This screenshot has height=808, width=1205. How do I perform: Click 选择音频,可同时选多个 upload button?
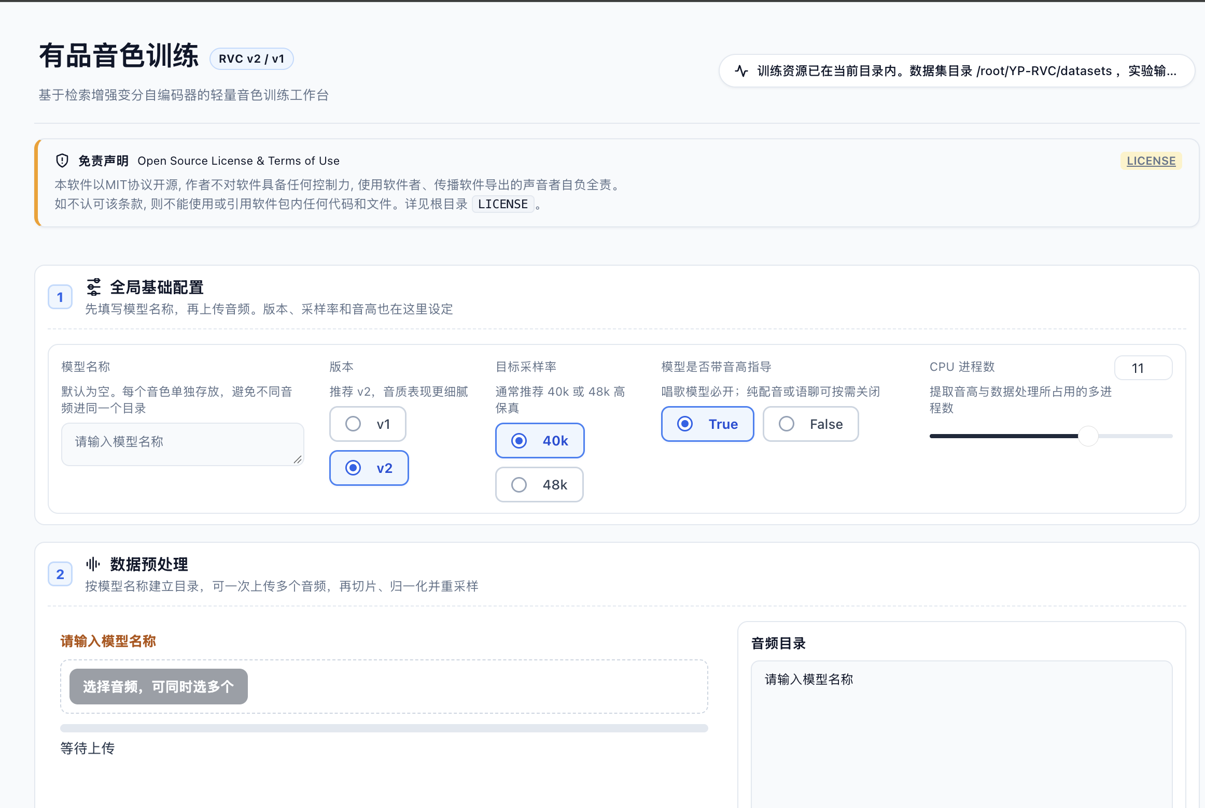click(x=159, y=687)
